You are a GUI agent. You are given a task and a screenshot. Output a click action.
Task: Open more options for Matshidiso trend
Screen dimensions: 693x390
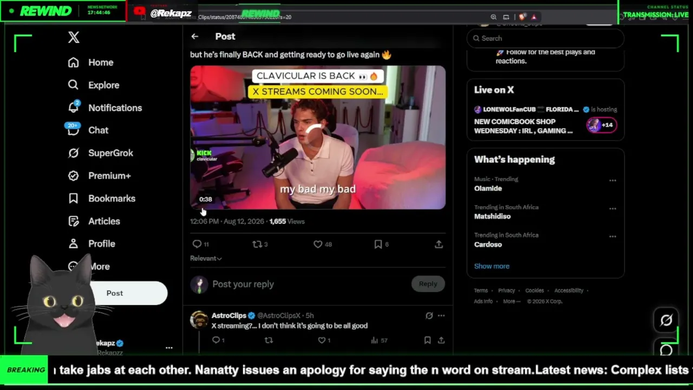tap(612, 209)
